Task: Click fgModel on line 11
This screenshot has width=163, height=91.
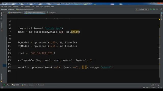Action: 23,46
